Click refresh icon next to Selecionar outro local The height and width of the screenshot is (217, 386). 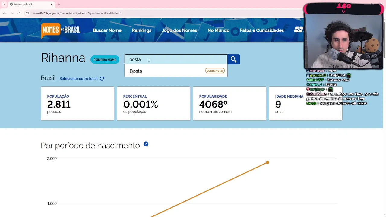coord(102,79)
